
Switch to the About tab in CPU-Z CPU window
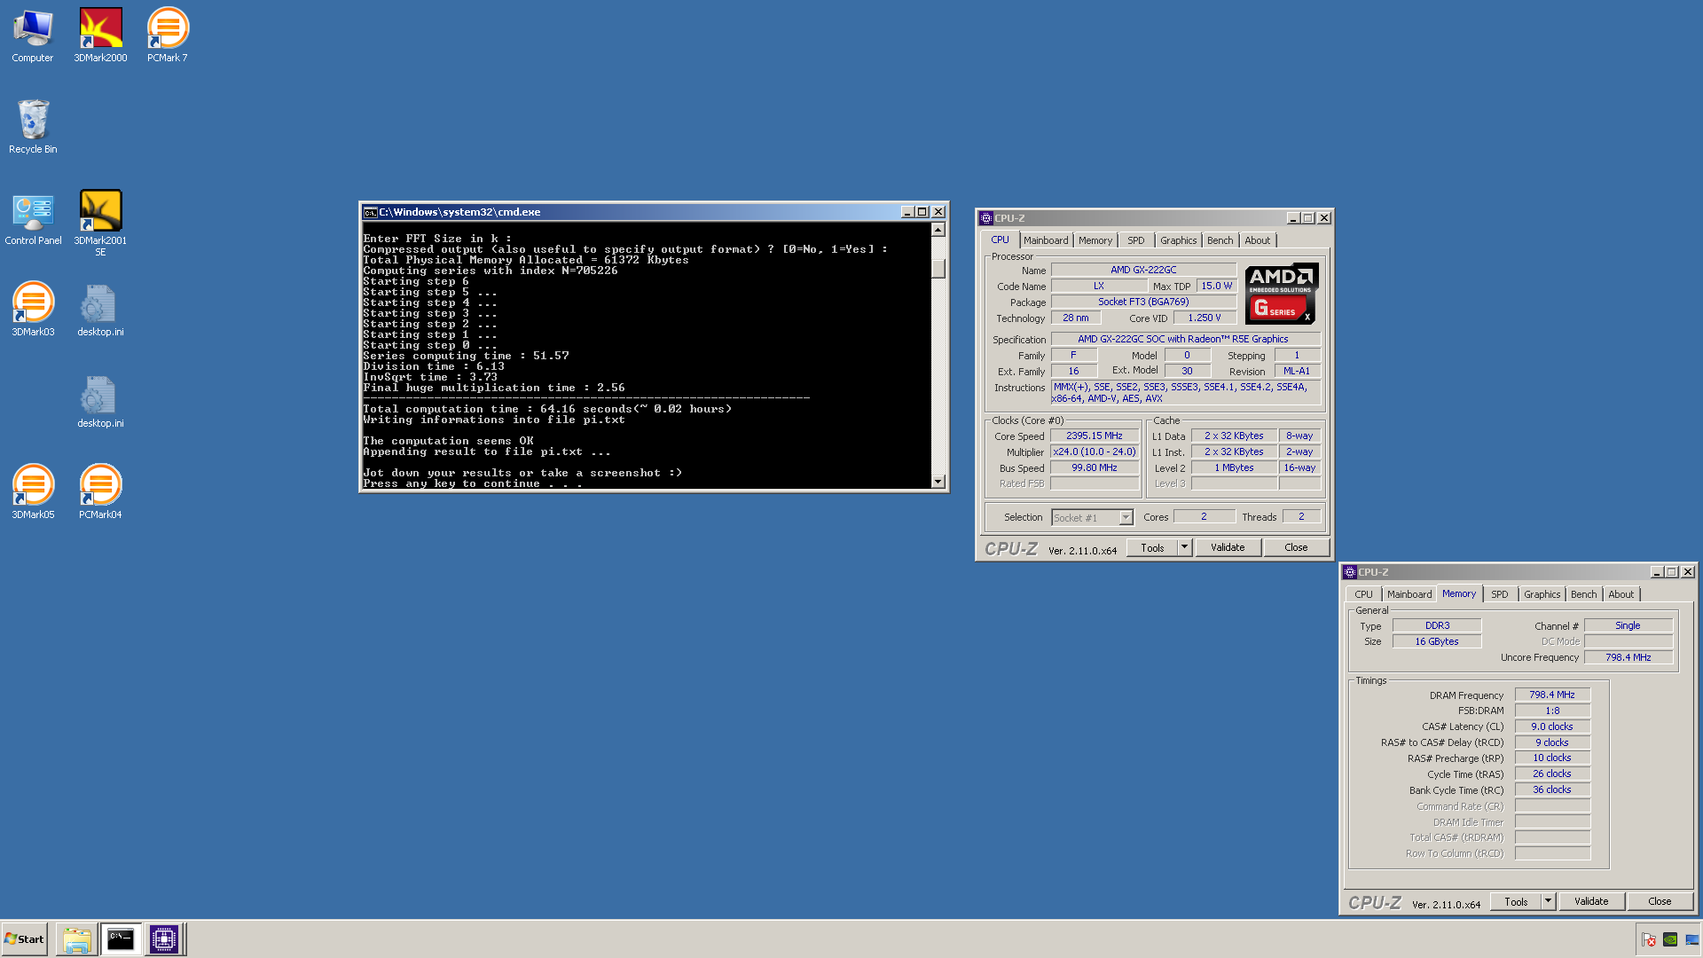tap(1257, 240)
